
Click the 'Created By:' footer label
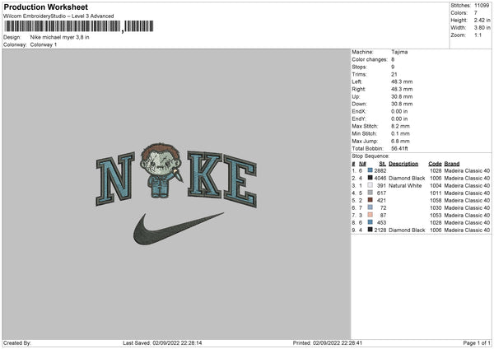pyautogui.click(x=17, y=342)
